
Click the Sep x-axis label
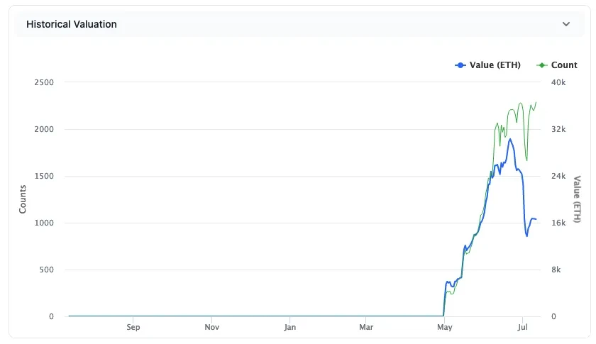133,328
